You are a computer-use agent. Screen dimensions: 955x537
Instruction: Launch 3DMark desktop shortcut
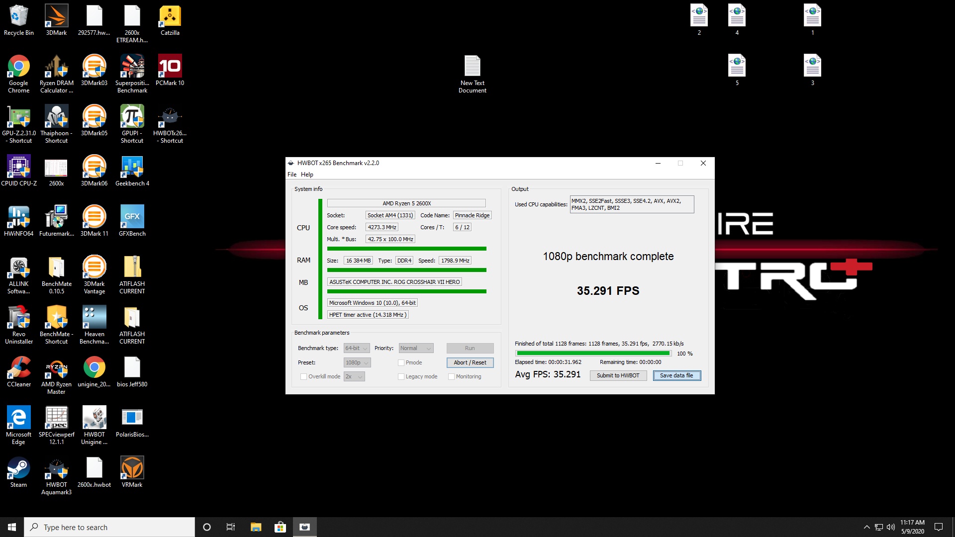pyautogui.click(x=56, y=20)
